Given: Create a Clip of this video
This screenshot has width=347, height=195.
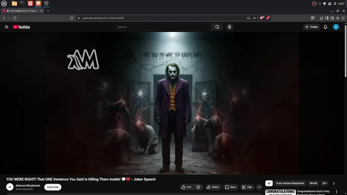Looking at the screenshot, I should 247,187.
